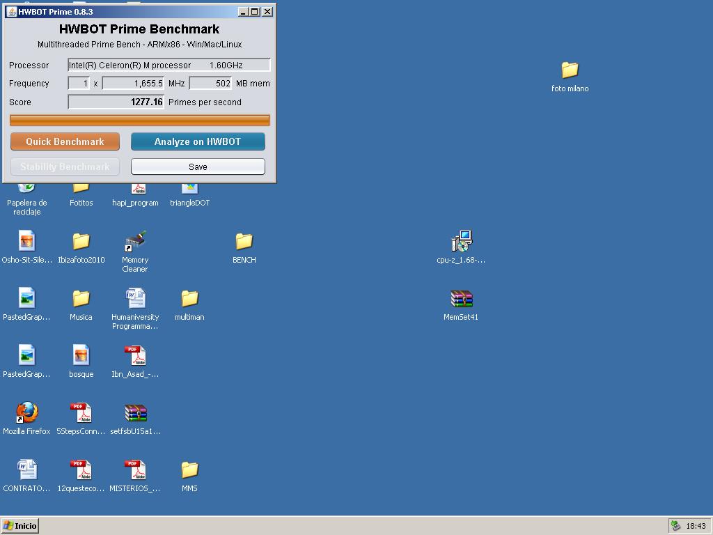The height and width of the screenshot is (535, 713).
Task: Click Analyze on HWBOT button
Action: 198,141
